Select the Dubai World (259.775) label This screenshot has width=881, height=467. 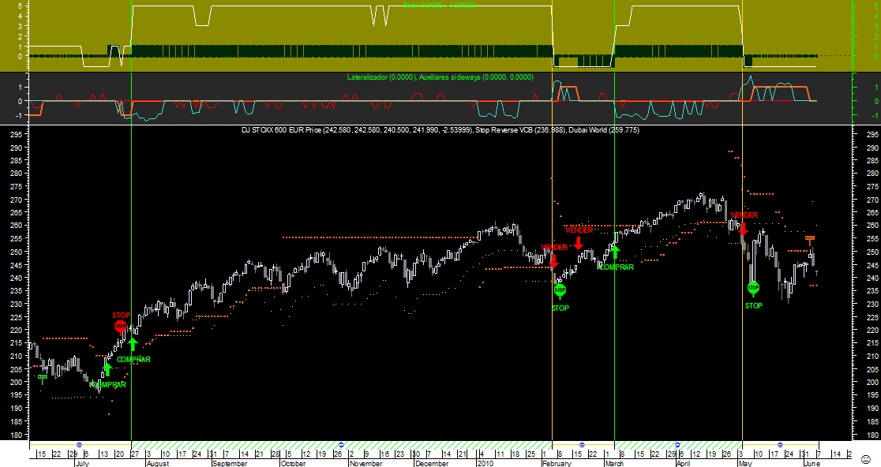[x=603, y=130]
